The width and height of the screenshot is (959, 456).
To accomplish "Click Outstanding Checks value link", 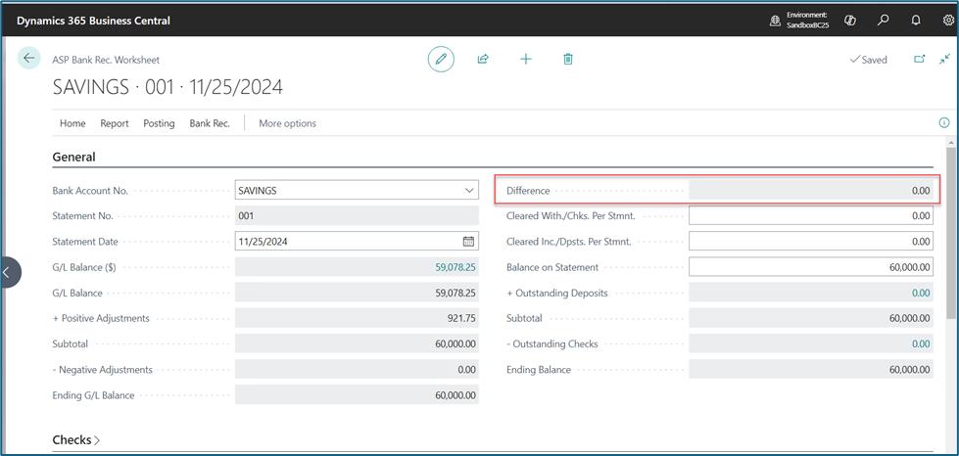I will pyautogui.click(x=921, y=344).
